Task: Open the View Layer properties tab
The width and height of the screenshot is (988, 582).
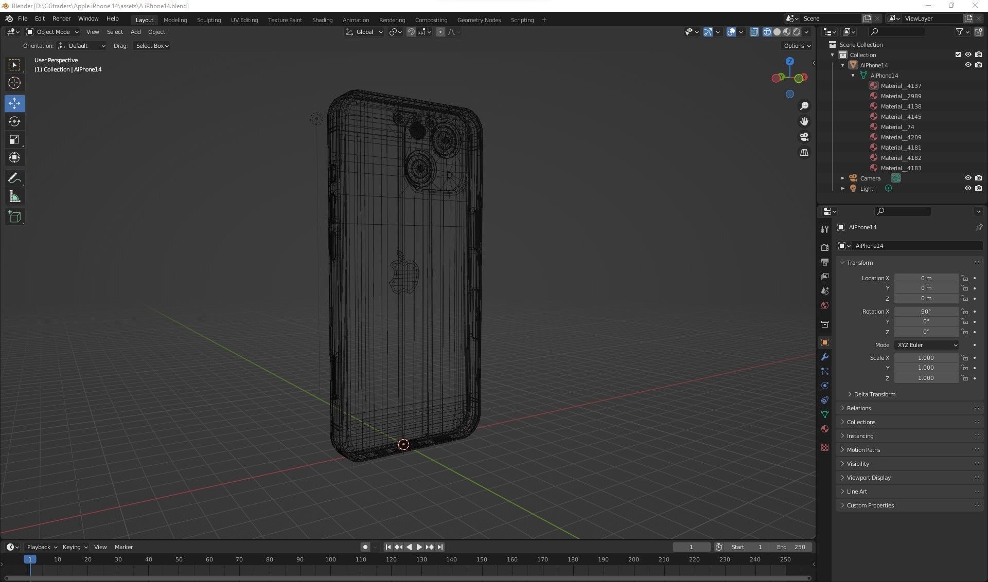Action: (x=825, y=276)
